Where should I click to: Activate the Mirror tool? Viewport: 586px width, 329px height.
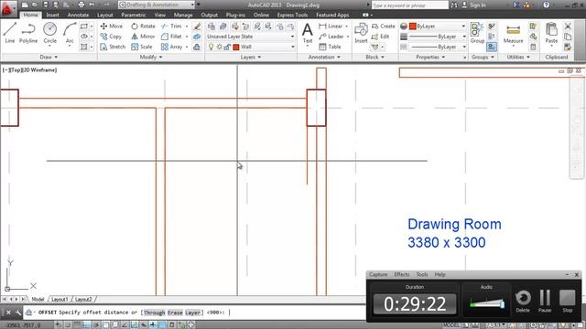click(x=143, y=37)
